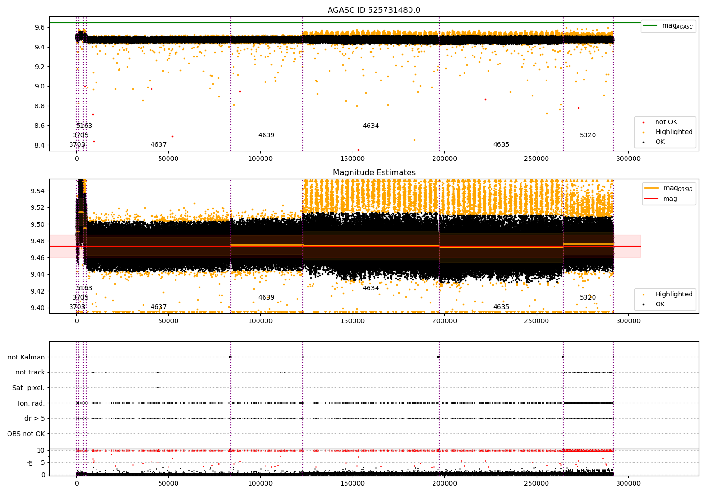This screenshot has width=706, height=494.
Task: Click the 8.8 y-axis tick label
Action: coord(40,106)
